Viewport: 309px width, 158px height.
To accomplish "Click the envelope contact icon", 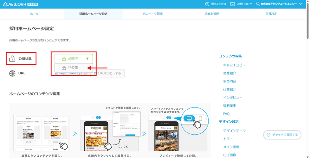I will click(232, 4).
